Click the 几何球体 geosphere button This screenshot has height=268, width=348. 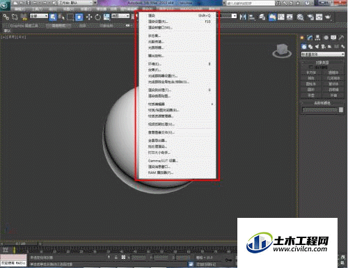pos(333,78)
